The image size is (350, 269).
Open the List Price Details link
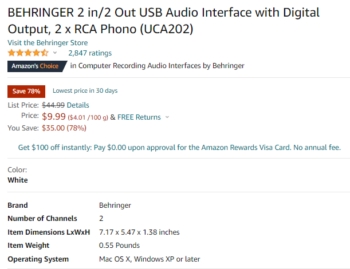pos(78,105)
